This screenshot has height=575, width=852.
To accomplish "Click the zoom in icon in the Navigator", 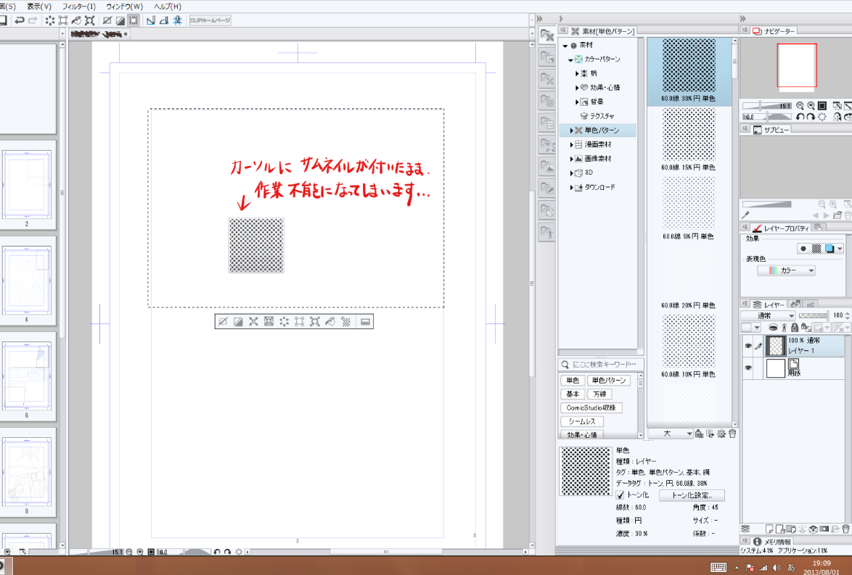I will [x=811, y=106].
